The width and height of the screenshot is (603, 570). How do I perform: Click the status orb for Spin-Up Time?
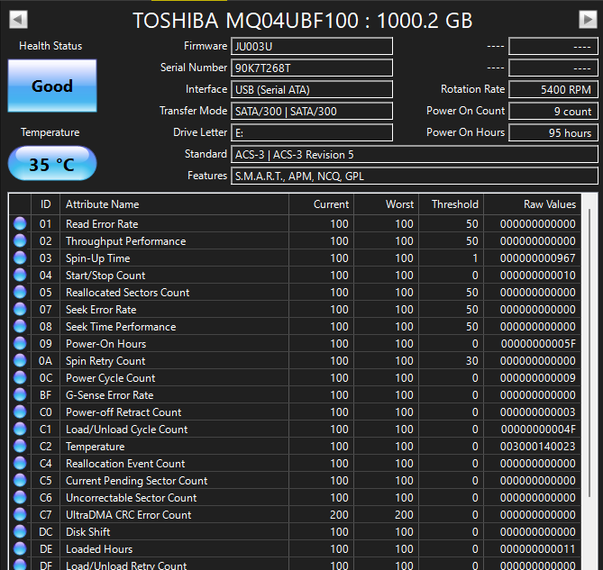click(x=20, y=258)
